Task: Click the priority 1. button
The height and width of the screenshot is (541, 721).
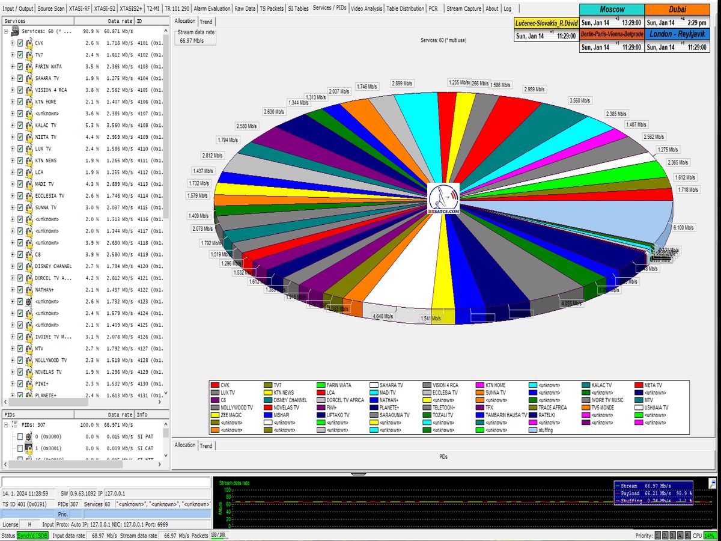Action: (658, 536)
